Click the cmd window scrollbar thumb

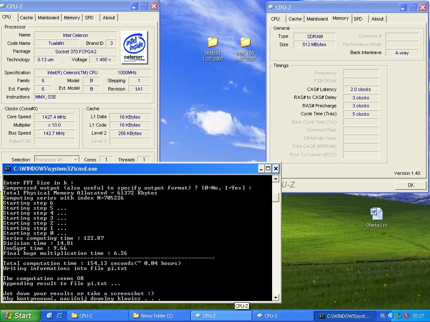click(275, 197)
